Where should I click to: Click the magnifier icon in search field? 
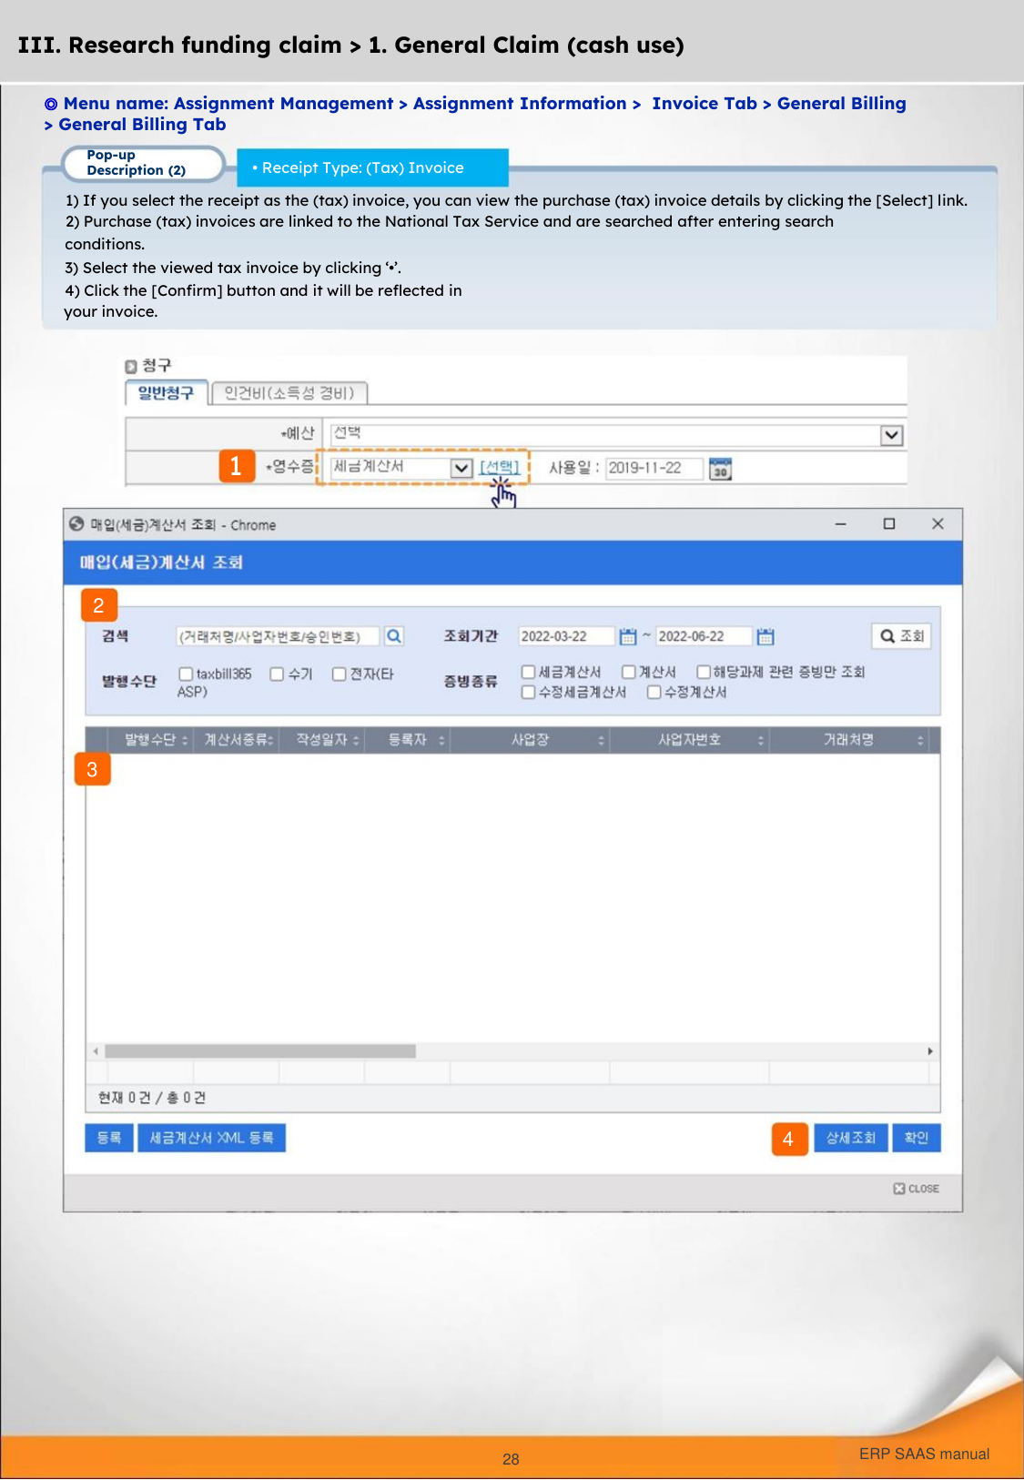[x=393, y=636]
